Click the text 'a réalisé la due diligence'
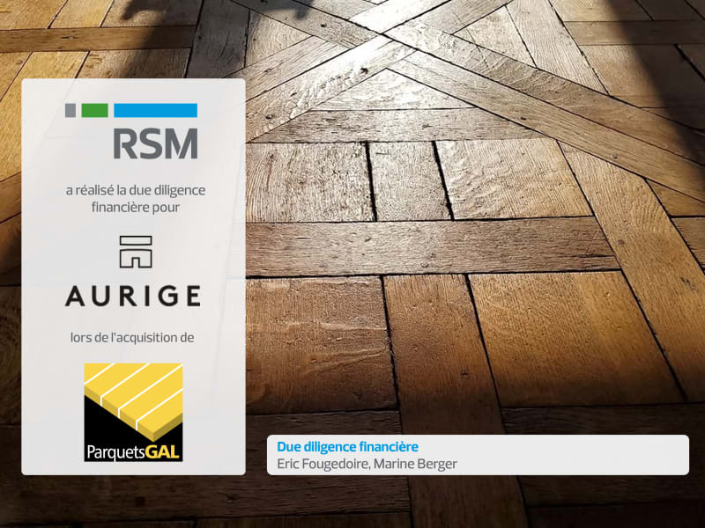The height and width of the screenshot is (528, 705). click(x=136, y=190)
